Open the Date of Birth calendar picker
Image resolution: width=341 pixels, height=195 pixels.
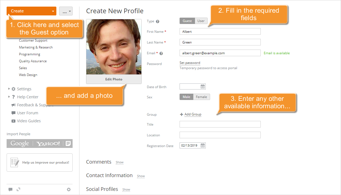click(x=202, y=86)
